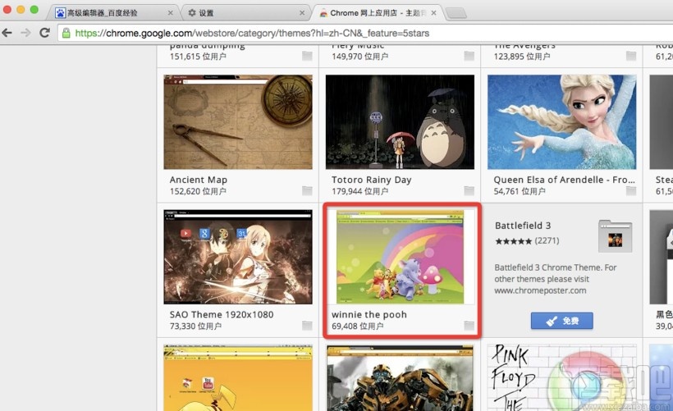Open a new tab with the new-tab button

tap(456, 13)
